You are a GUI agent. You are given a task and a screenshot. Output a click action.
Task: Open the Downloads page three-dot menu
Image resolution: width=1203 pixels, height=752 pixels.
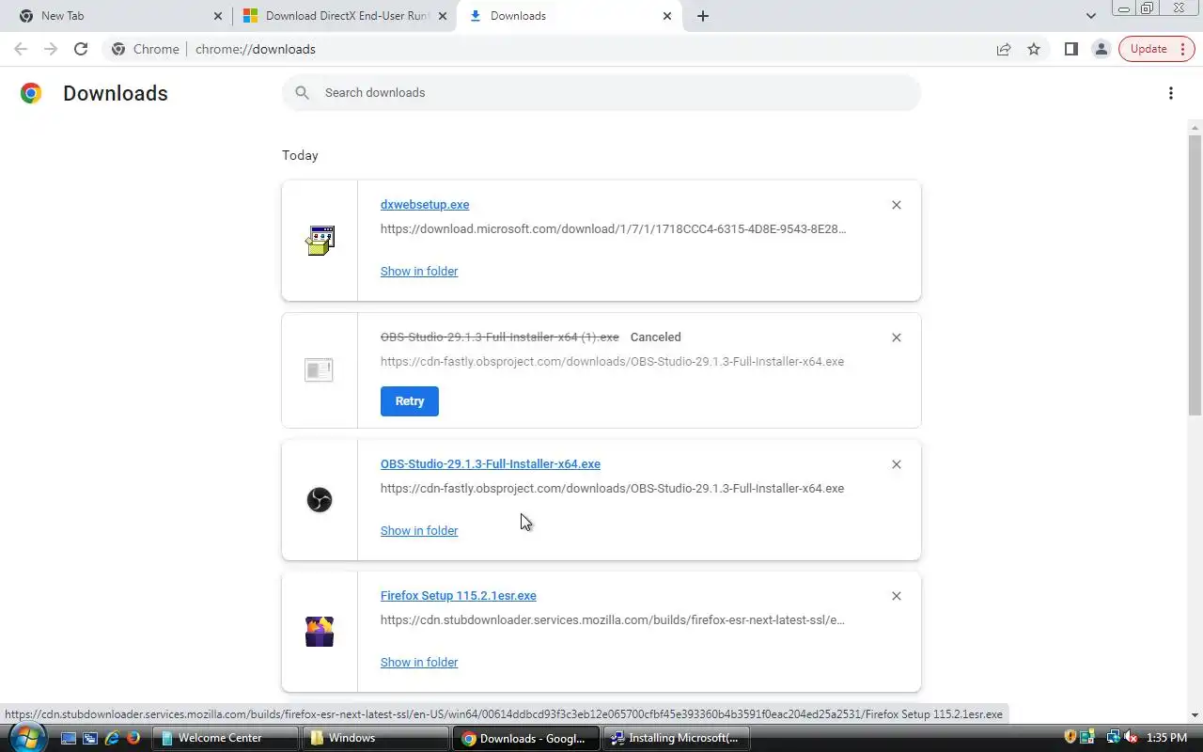(x=1170, y=93)
